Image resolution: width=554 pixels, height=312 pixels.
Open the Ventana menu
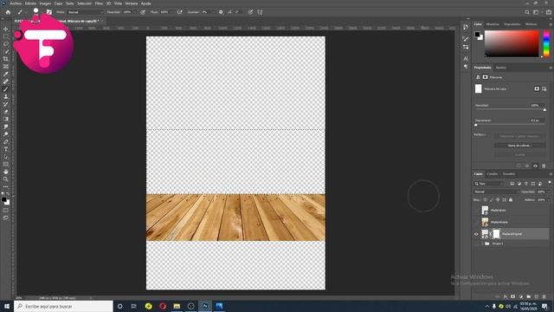[131, 3]
